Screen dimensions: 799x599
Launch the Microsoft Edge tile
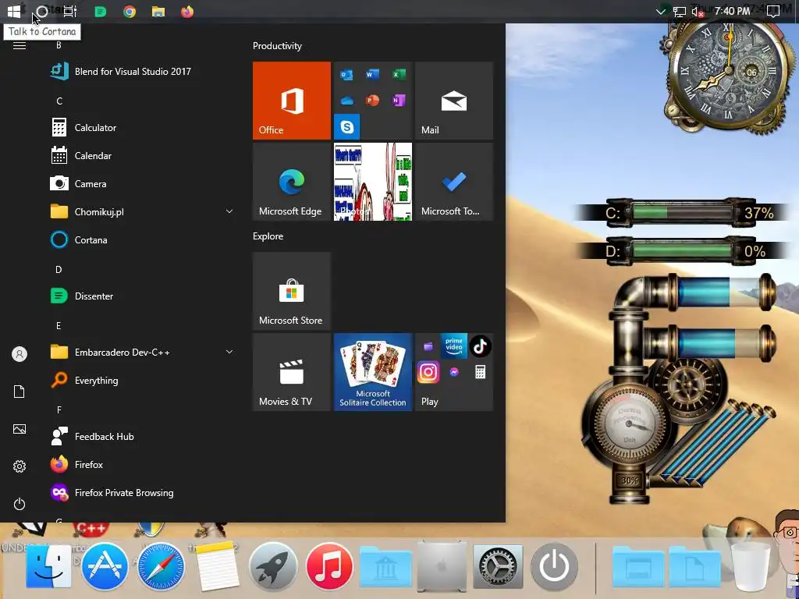click(292, 181)
